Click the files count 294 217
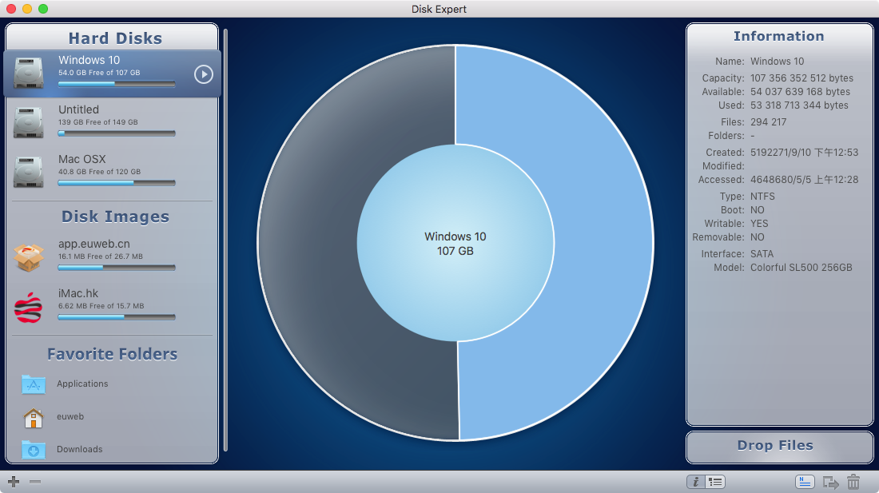This screenshot has height=493, width=879. point(768,122)
